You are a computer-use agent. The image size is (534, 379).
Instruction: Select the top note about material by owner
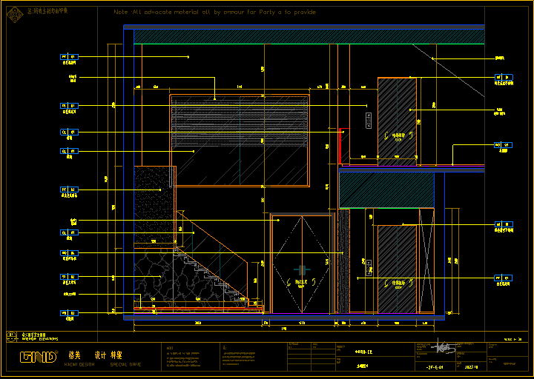tap(214, 13)
